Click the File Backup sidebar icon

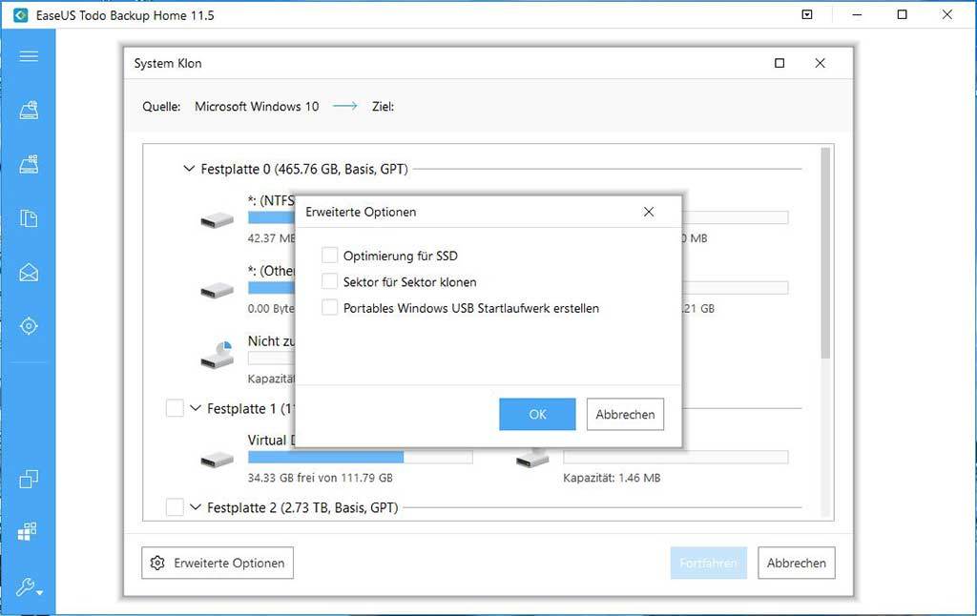pos(29,218)
